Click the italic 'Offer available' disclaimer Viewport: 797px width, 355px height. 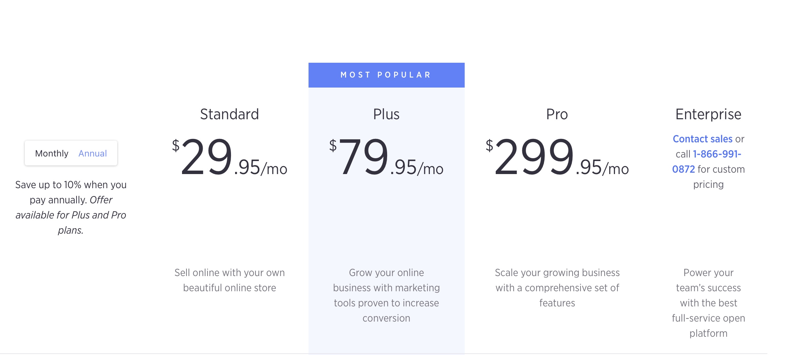tap(71, 215)
